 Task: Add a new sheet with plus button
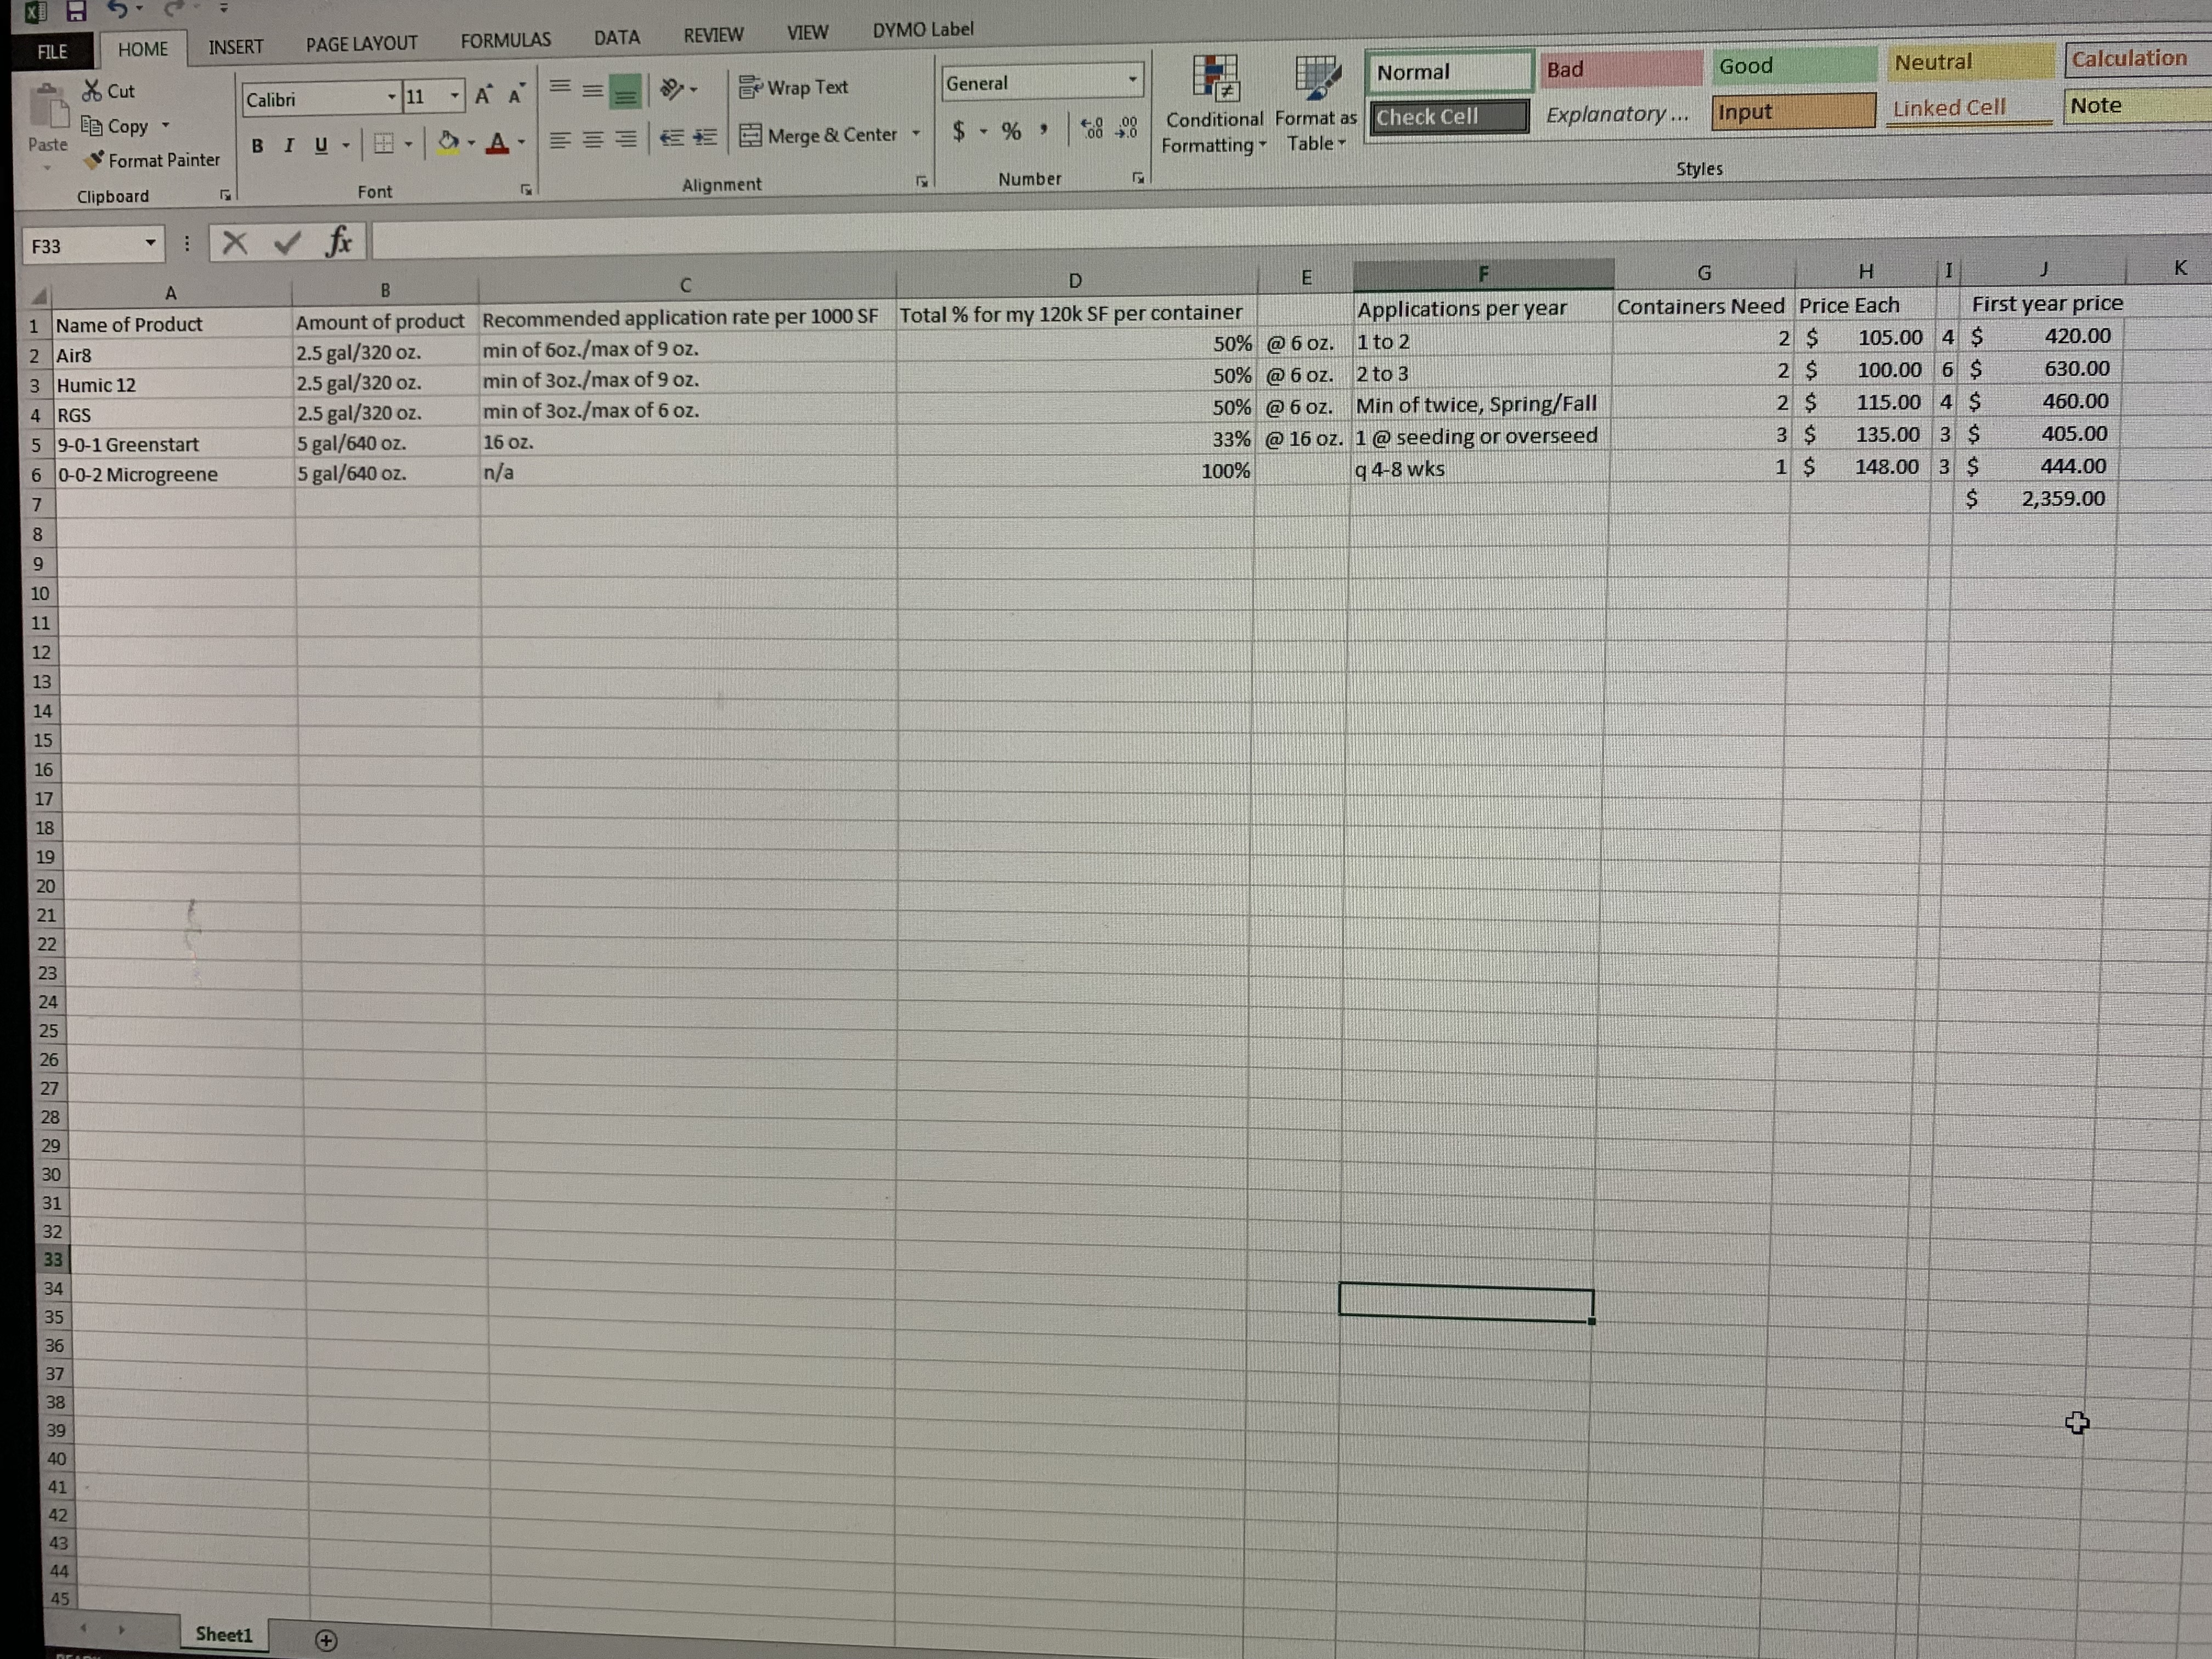(x=326, y=1640)
